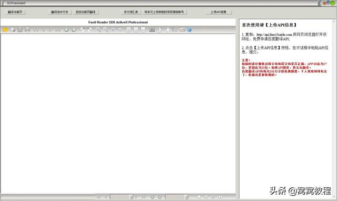The image size is (337, 201).
Task: Click the first page arrow in the bottom bar
Action: pyautogui.click(x=98, y=197)
